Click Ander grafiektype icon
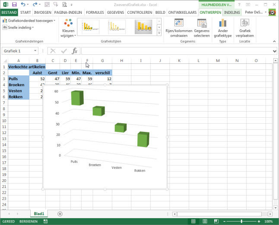Viewport: 279px width, 225px height. coord(222,23)
